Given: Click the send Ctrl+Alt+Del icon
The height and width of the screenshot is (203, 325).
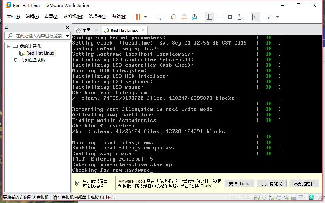Looking at the screenshot, I should 159,17.
